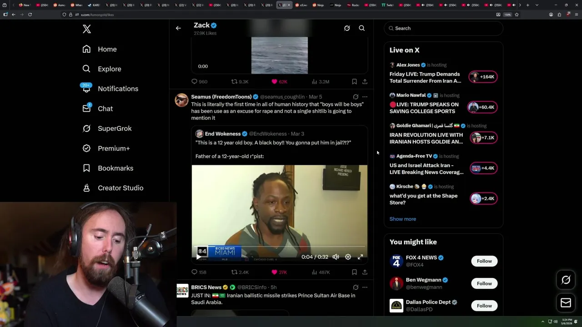Image resolution: width=582 pixels, height=327 pixels.
Task: Open the more options menu on Seamus's post
Action: pyautogui.click(x=365, y=97)
